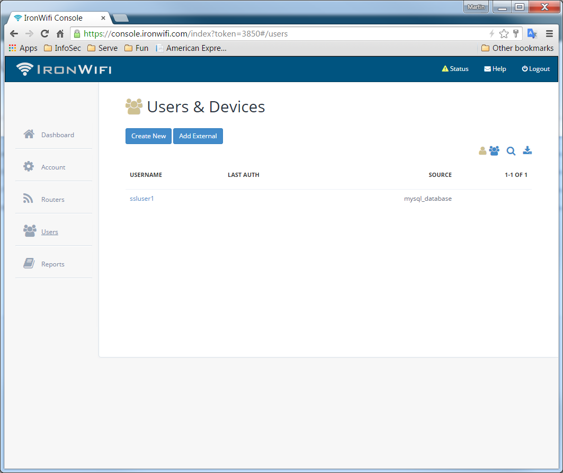Click the Logout link
The image size is (563, 473).
point(536,69)
